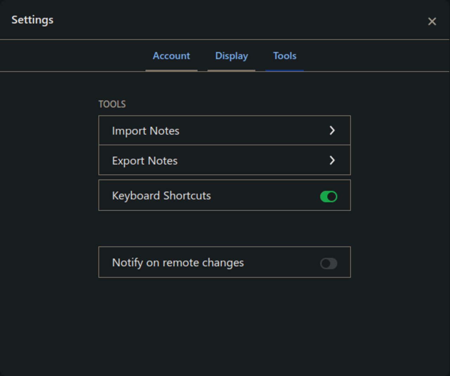Screen dimensions: 450x376
Task: Click the underline bar beneath Display tab
Action: point(231,70)
